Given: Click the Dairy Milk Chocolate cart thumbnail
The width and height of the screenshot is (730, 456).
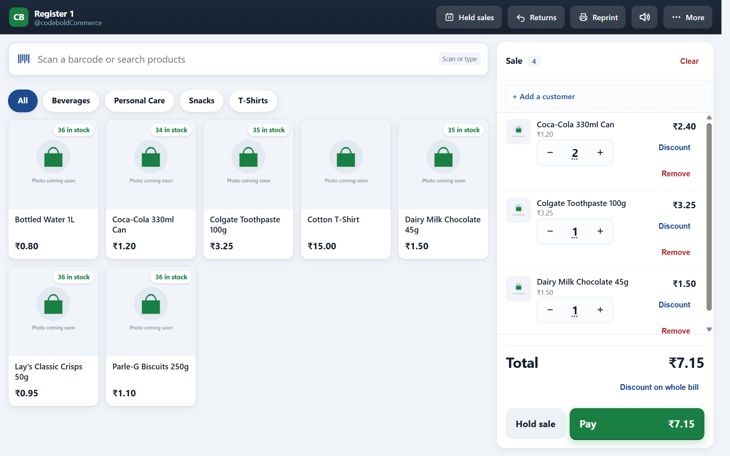Looking at the screenshot, I should (x=518, y=289).
